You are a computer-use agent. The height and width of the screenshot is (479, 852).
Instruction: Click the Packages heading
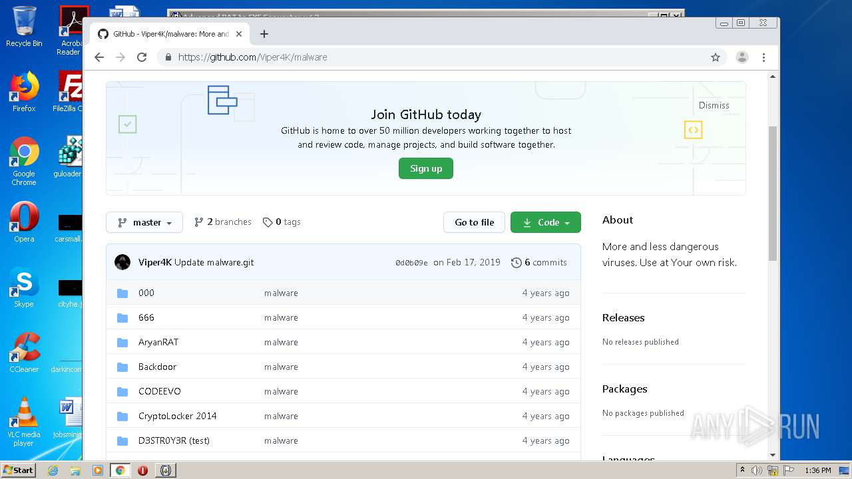625,389
